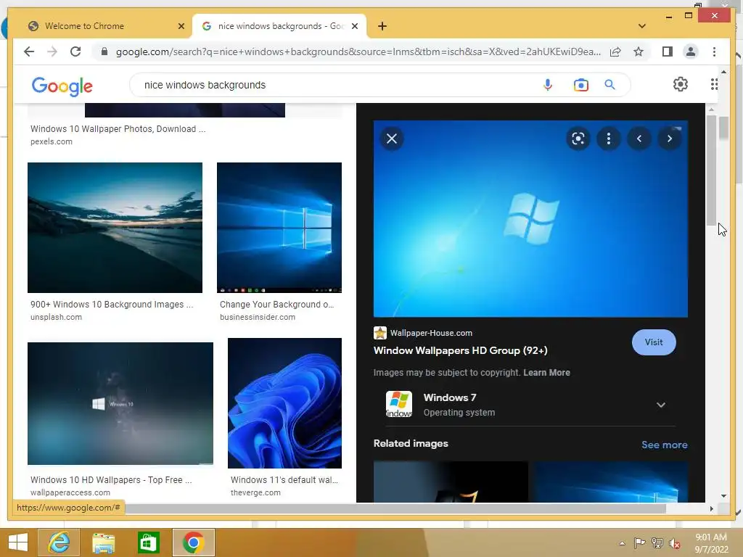Click the Visit button
743x557 pixels.
pyautogui.click(x=654, y=342)
